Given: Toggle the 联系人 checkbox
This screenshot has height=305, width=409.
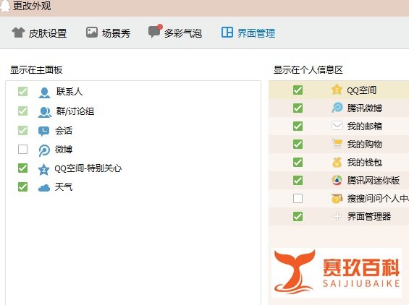Looking at the screenshot, I should point(22,91).
